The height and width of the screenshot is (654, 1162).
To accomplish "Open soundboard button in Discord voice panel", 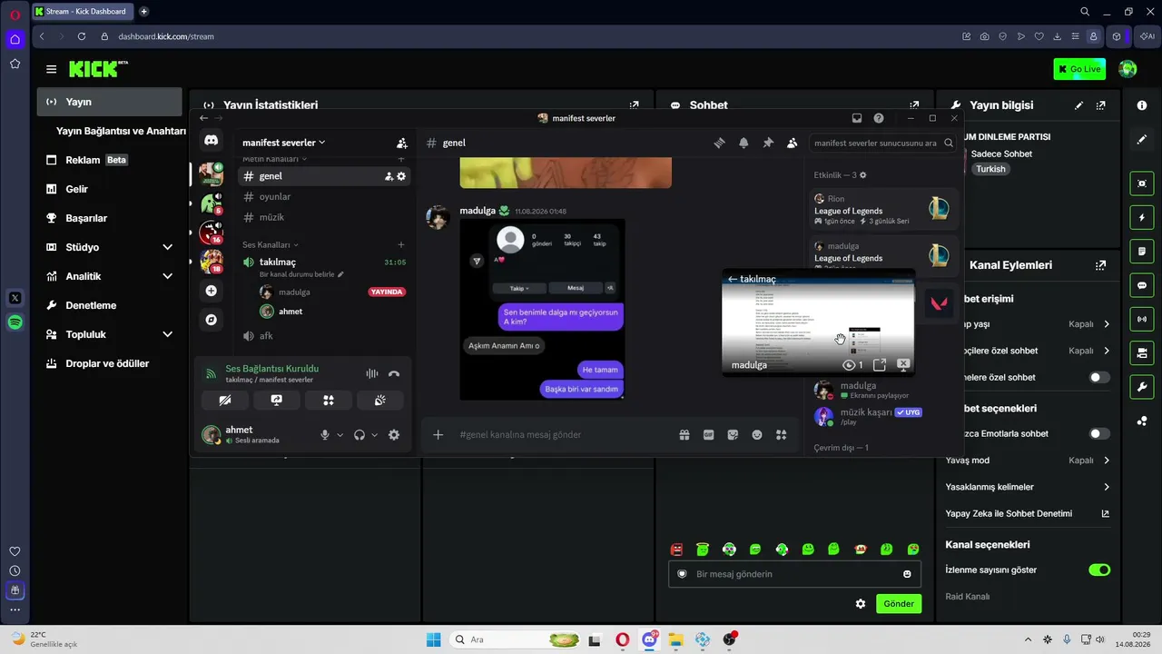I will click(380, 400).
